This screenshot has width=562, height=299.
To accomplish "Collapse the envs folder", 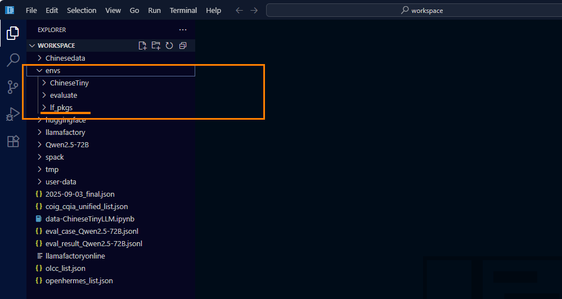I will pos(53,71).
